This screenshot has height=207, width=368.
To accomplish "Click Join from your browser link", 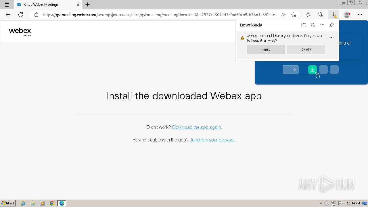I will [212, 140].
